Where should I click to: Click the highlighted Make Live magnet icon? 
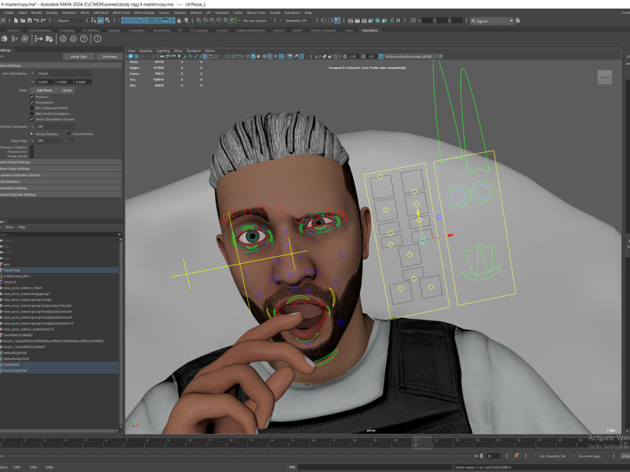(x=232, y=21)
